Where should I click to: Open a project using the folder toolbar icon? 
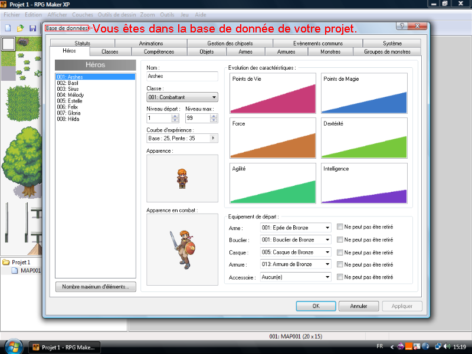coord(19,27)
